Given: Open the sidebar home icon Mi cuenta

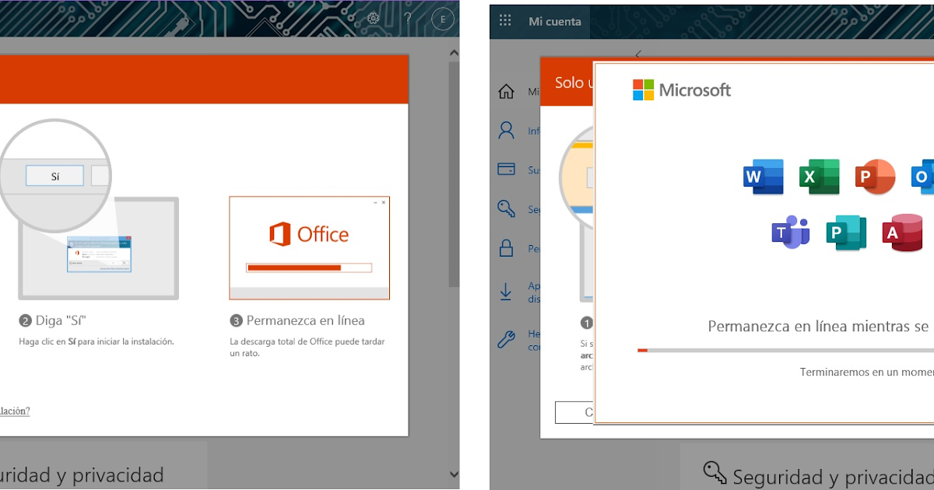Looking at the screenshot, I should [506, 91].
